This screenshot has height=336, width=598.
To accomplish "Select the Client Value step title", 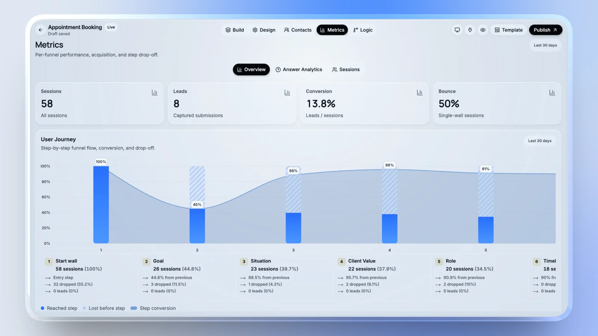I will coord(362,261).
